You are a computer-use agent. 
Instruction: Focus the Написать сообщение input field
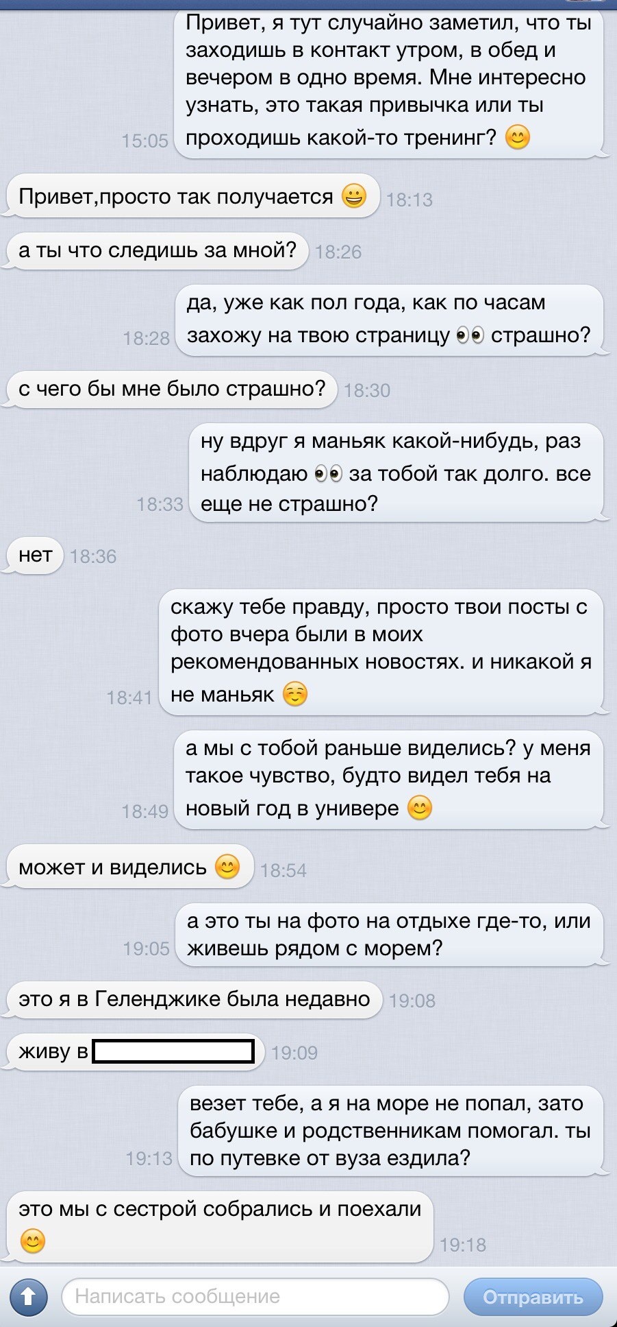(255, 1296)
